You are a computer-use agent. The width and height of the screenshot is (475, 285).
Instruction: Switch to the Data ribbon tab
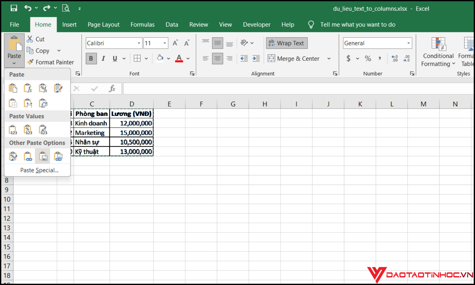(x=172, y=25)
